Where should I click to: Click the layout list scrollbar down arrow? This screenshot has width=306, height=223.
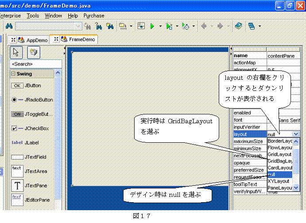296,188
